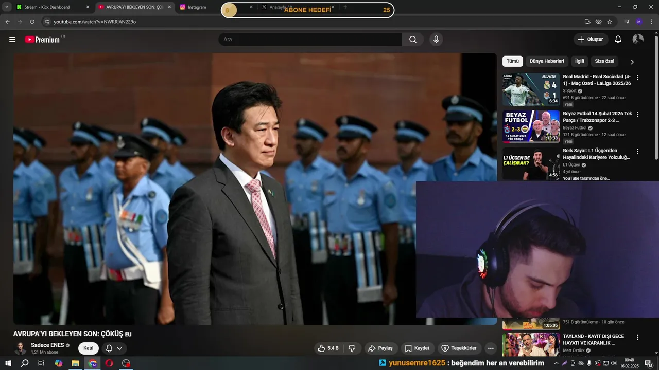
Task: Open Beyaz Futbol 14 Şubat thumbnail
Action: pos(531,126)
